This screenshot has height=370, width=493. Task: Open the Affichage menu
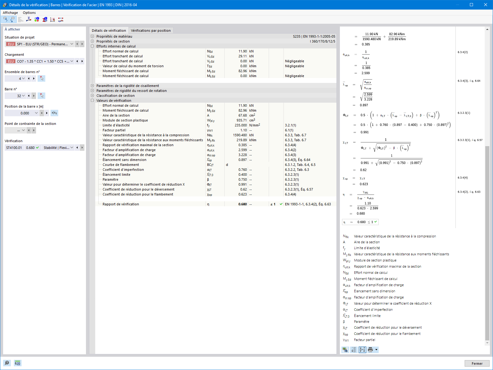pos(10,13)
